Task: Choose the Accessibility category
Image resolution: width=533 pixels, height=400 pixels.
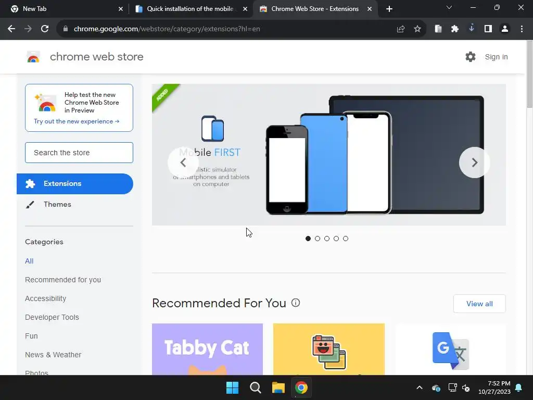Action: click(46, 298)
